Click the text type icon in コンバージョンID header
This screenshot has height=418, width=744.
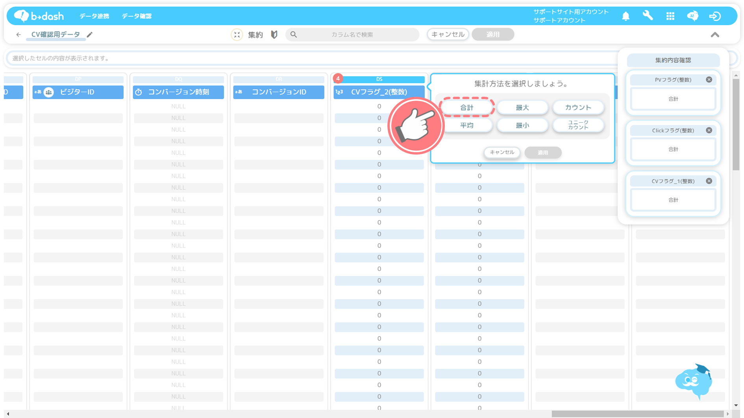pos(239,92)
